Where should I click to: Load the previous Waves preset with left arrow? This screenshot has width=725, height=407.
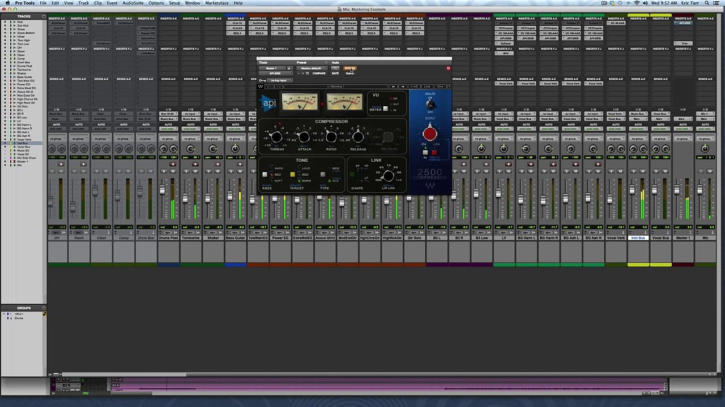[x=393, y=86]
